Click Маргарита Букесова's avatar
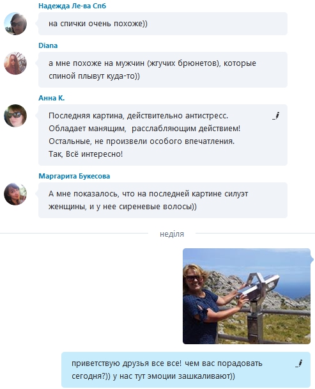315x389 pixels. click(x=15, y=194)
